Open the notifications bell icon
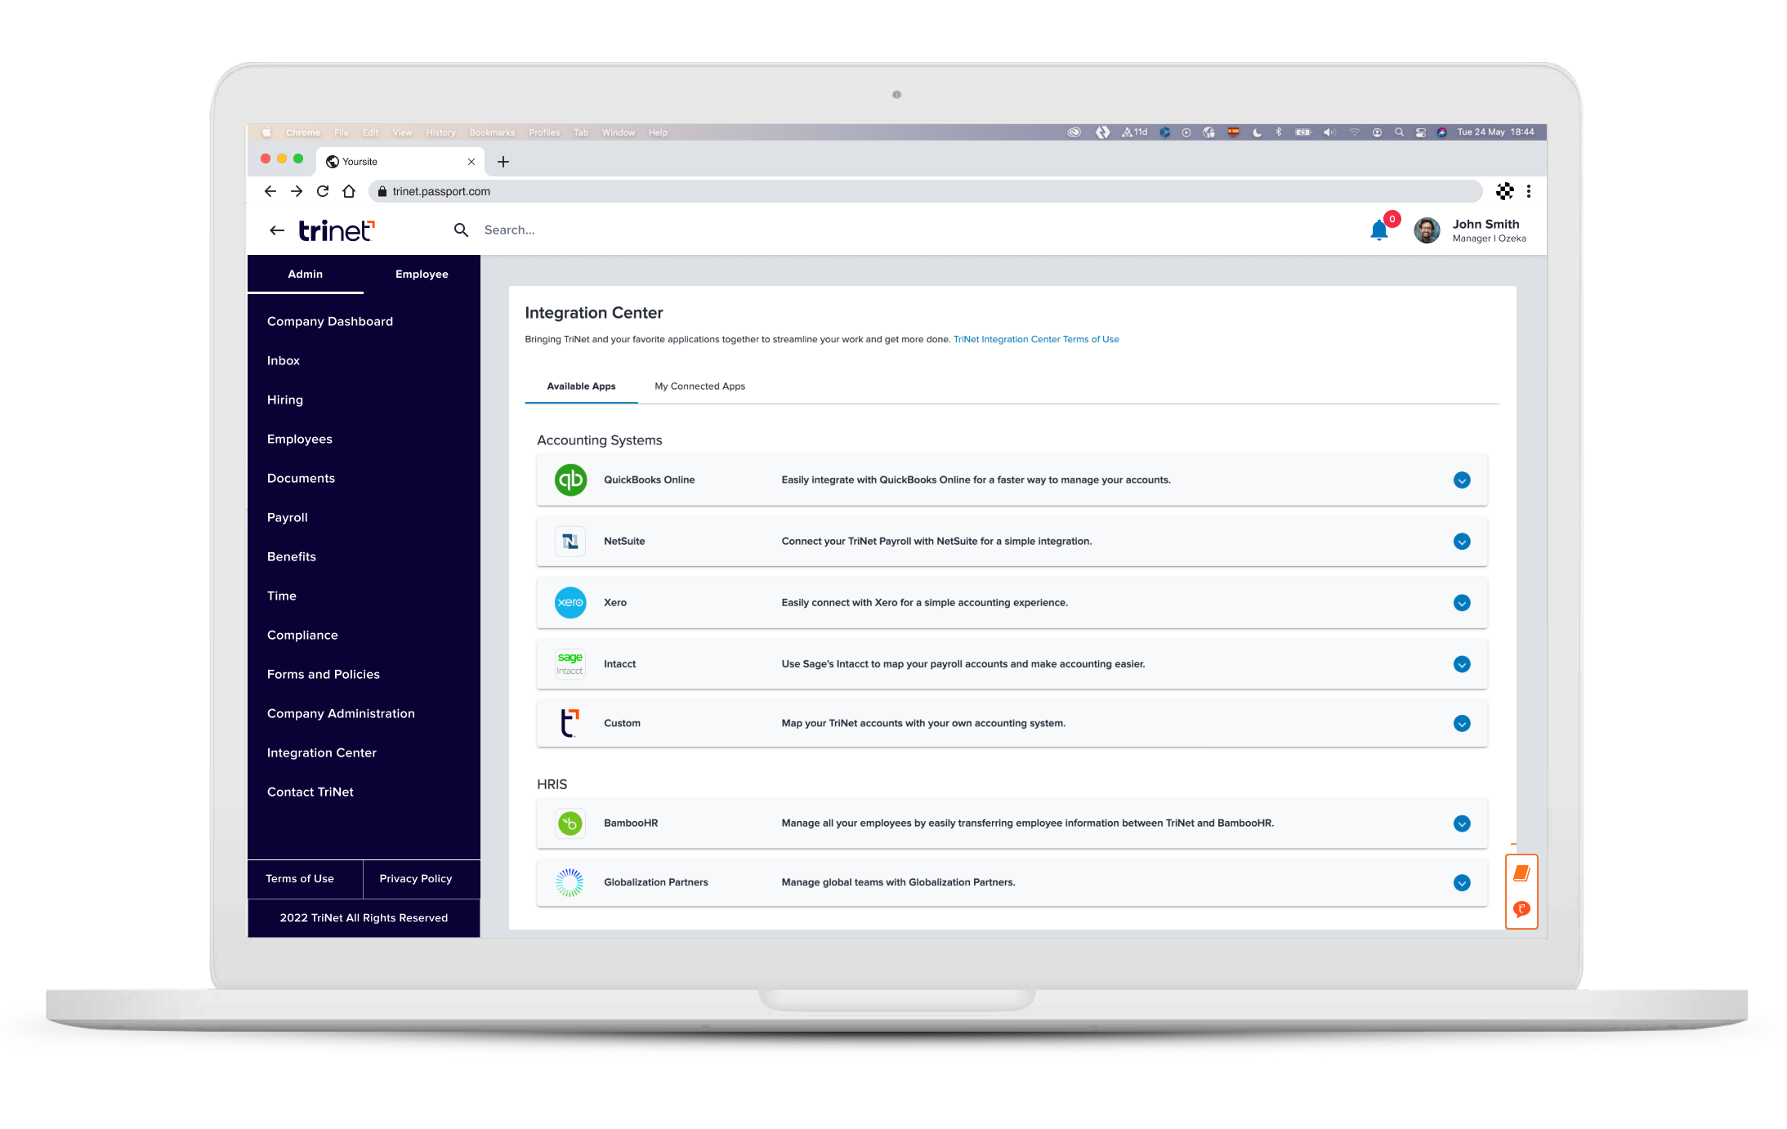The height and width of the screenshot is (1129, 1787). (1379, 230)
